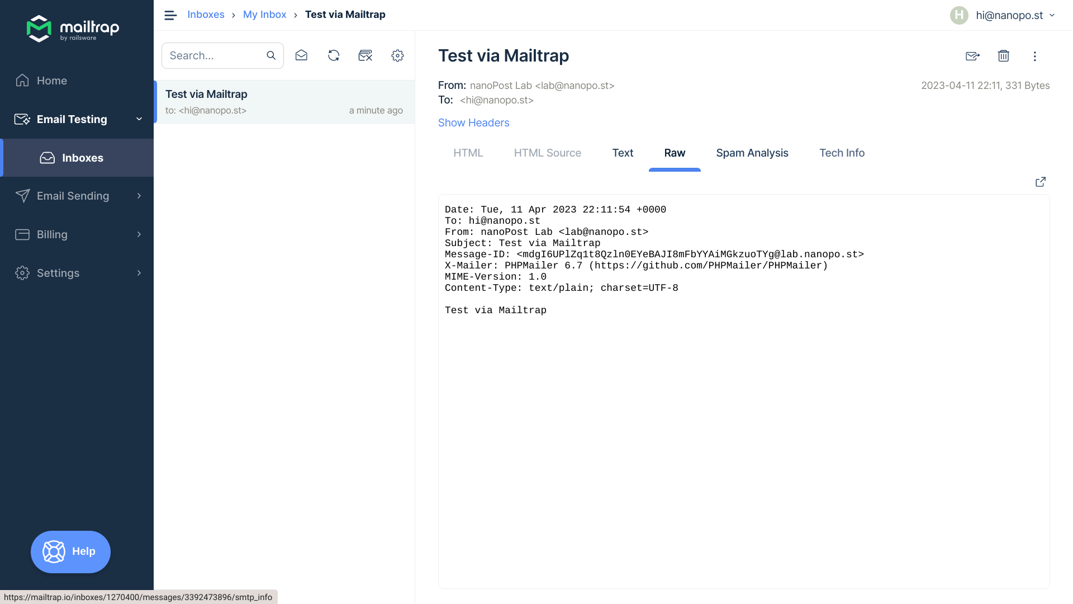Click the Email Testing envelope icon
1073x604 pixels.
pyautogui.click(x=22, y=119)
